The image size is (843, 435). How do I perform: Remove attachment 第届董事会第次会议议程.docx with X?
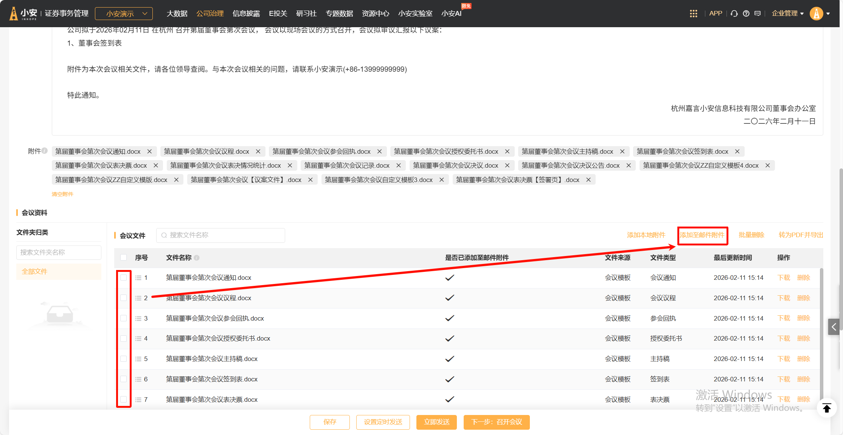(x=258, y=151)
